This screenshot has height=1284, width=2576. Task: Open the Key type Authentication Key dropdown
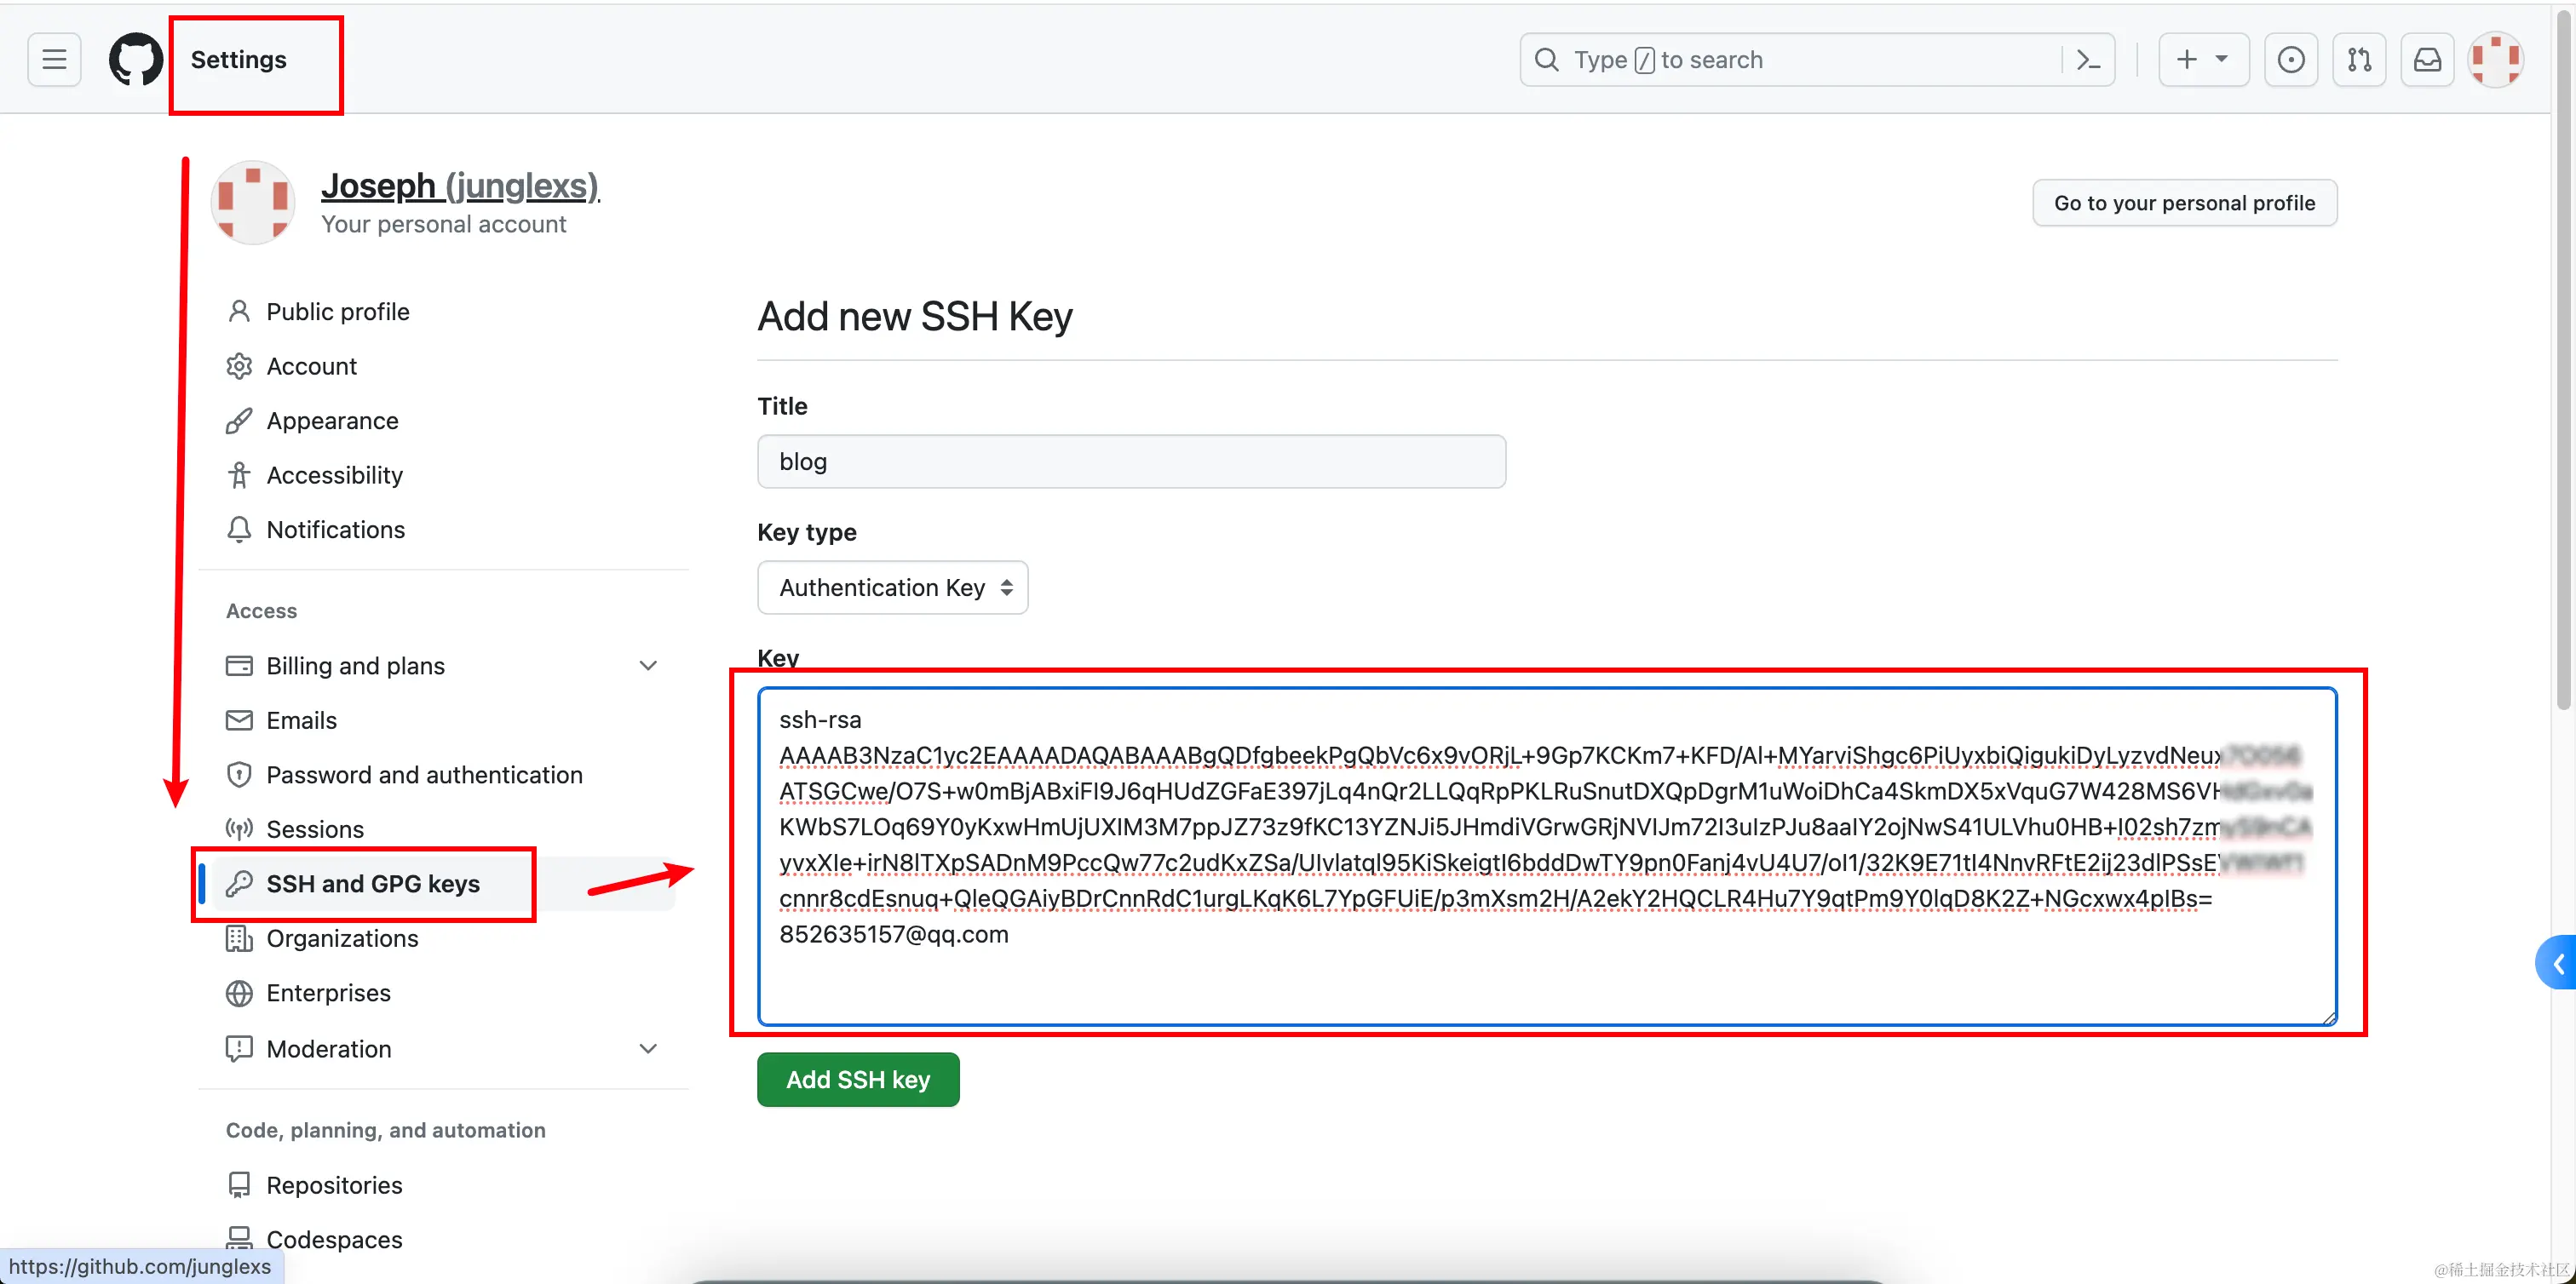tap(892, 588)
